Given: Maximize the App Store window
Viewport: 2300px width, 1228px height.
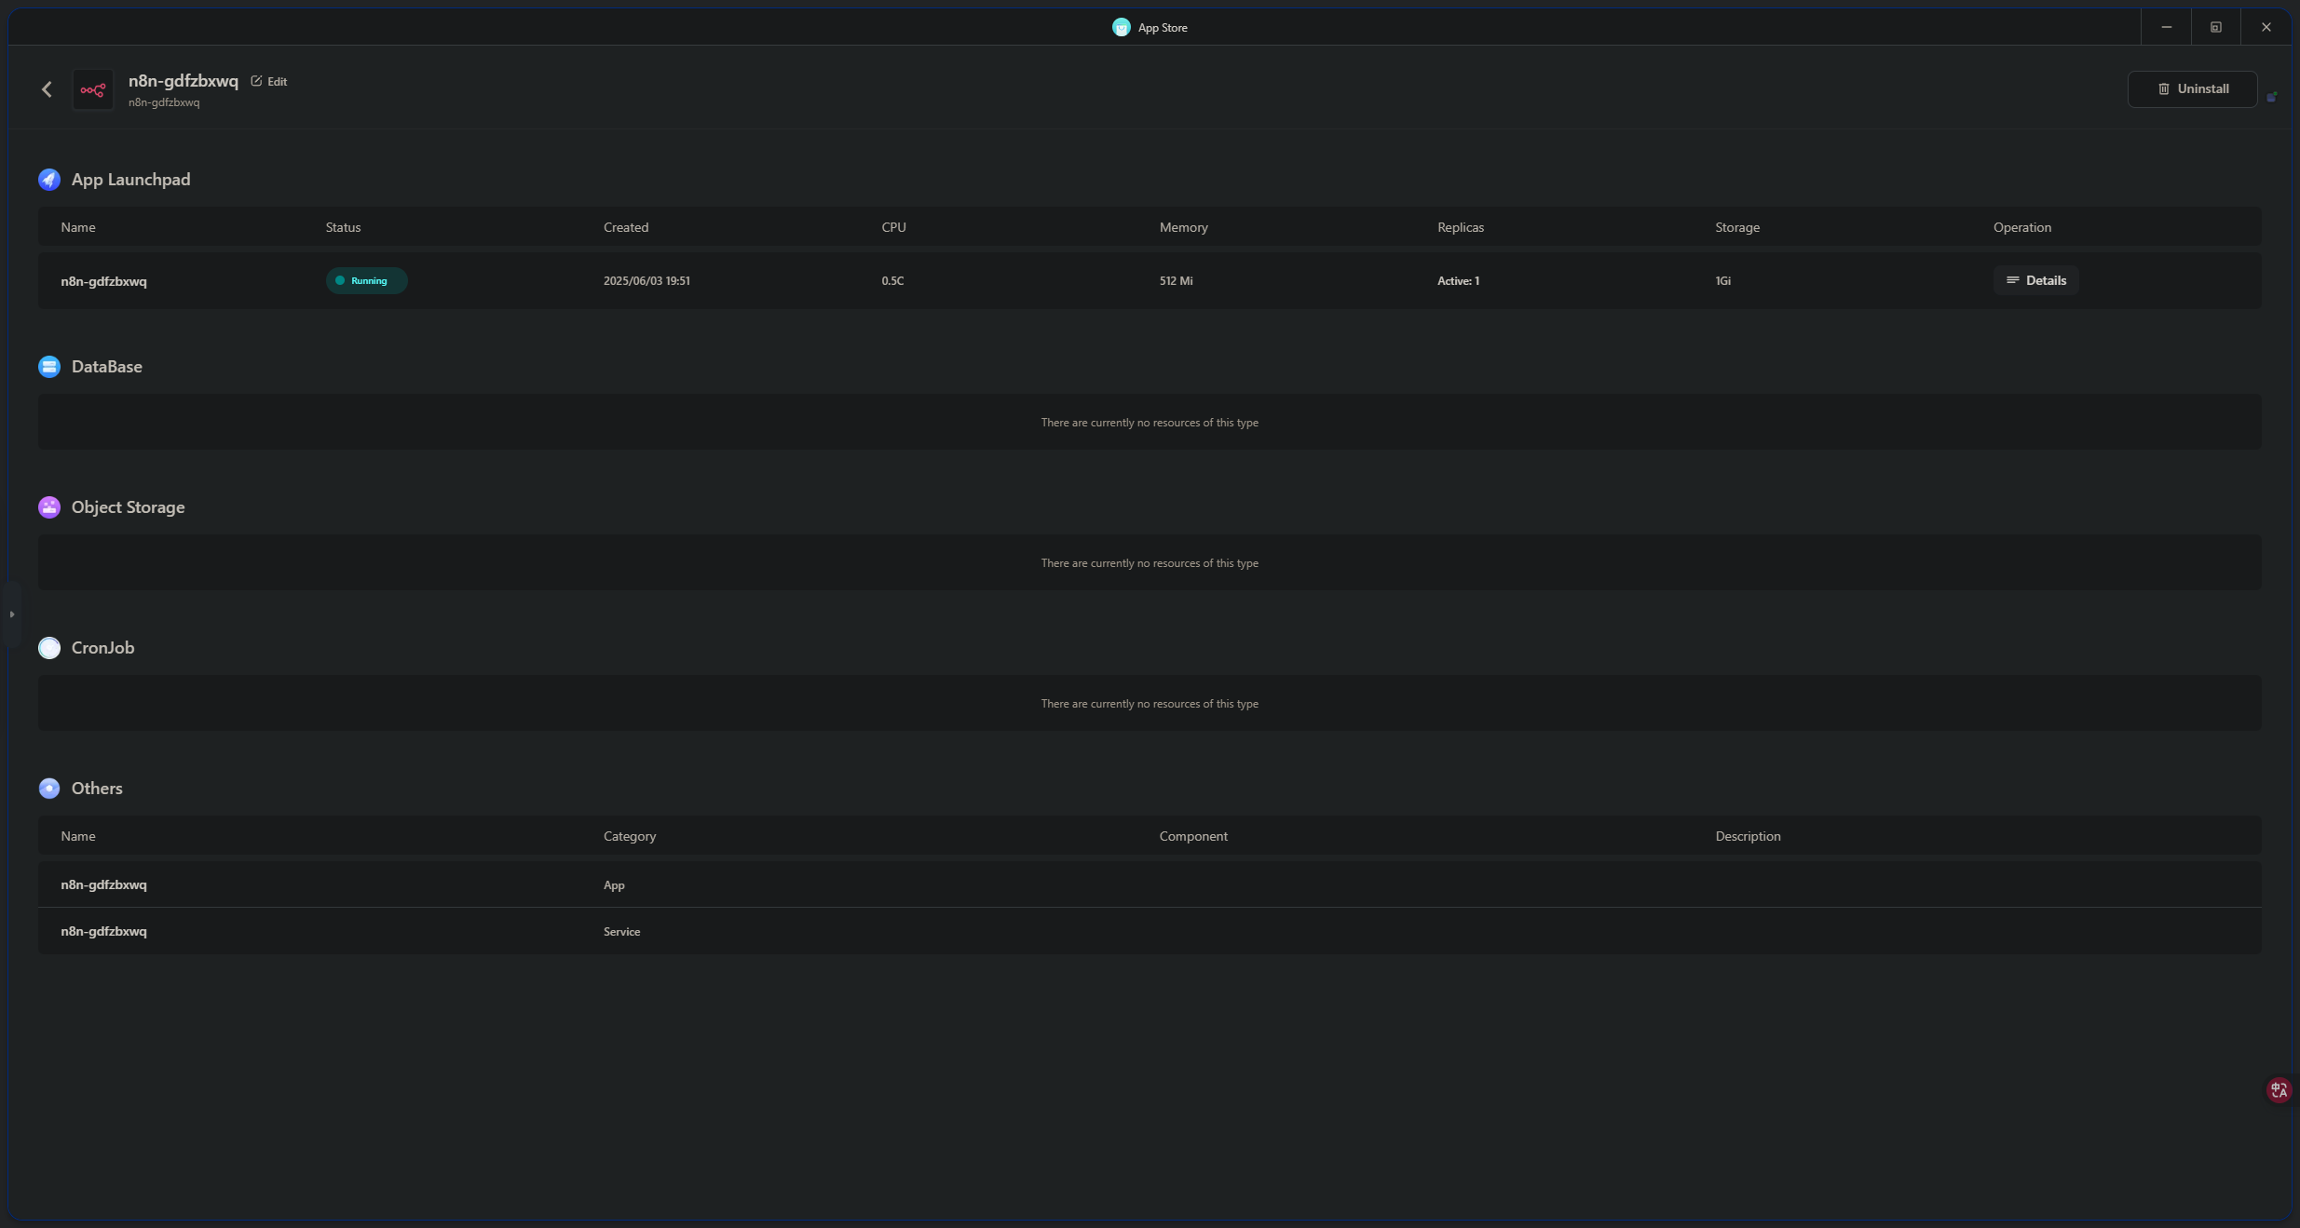Looking at the screenshot, I should [2216, 27].
